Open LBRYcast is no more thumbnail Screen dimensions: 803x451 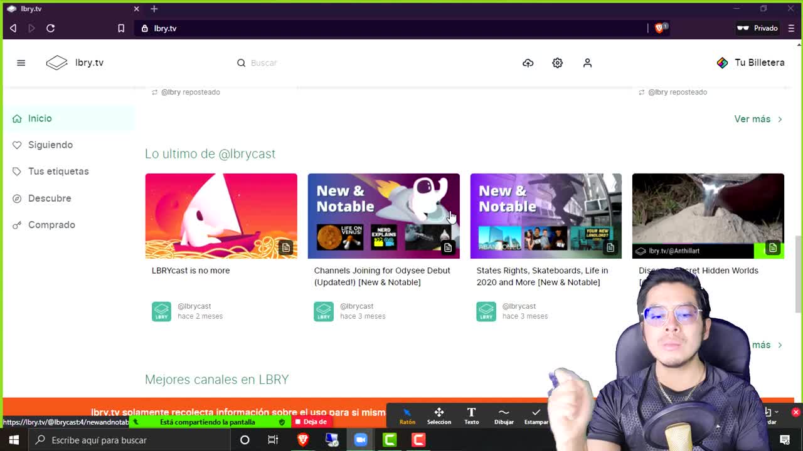(221, 216)
